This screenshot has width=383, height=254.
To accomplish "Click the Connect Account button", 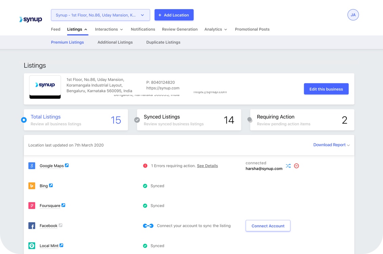I will pos(268,226).
